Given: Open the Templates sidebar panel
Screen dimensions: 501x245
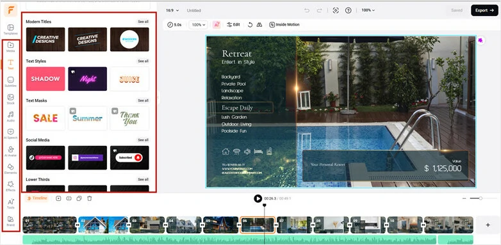Looking at the screenshot, I should (x=10, y=29).
